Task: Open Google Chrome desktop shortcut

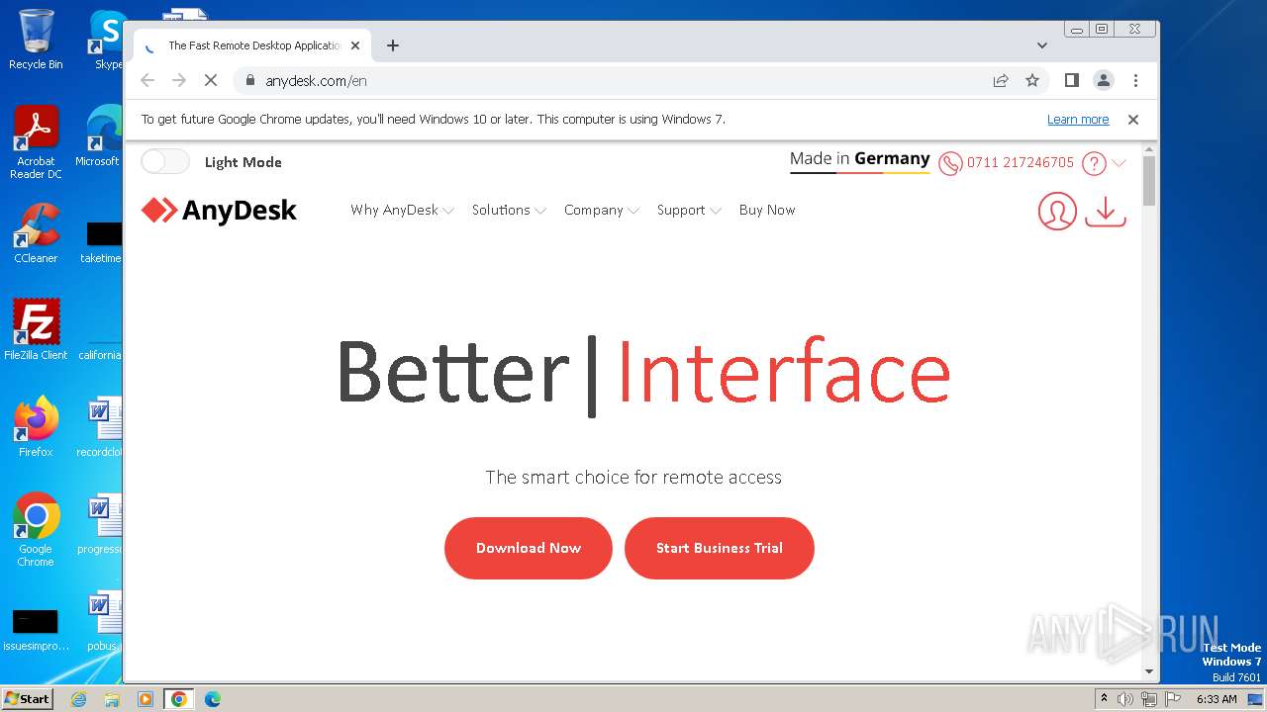Action: 36,530
